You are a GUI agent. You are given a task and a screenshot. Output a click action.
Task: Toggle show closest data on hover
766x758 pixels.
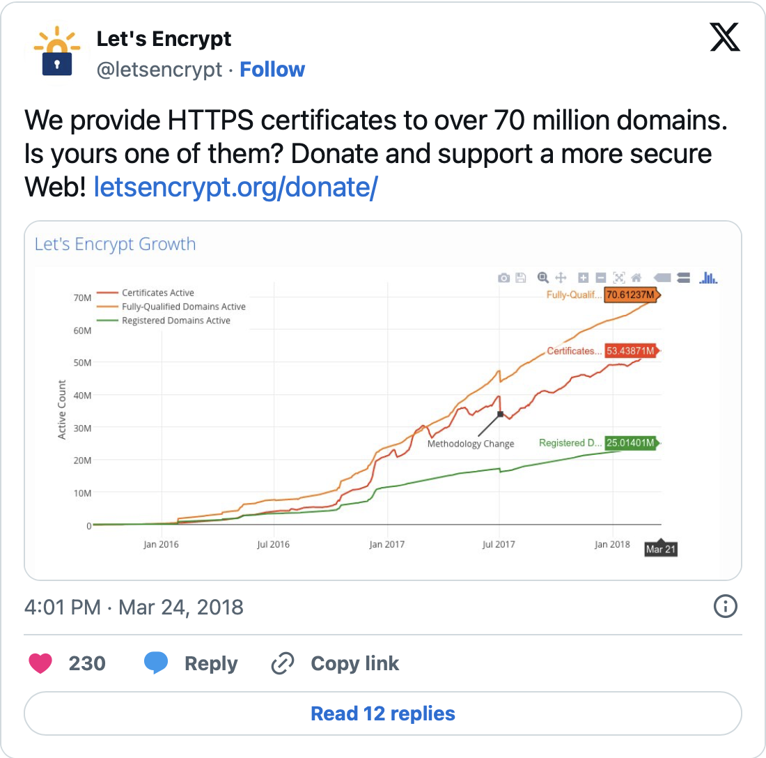pyautogui.click(x=662, y=278)
